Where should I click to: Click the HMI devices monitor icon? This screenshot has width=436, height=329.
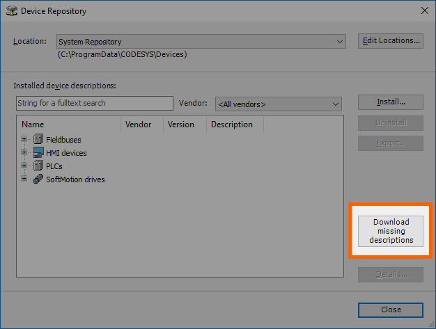tap(38, 153)
